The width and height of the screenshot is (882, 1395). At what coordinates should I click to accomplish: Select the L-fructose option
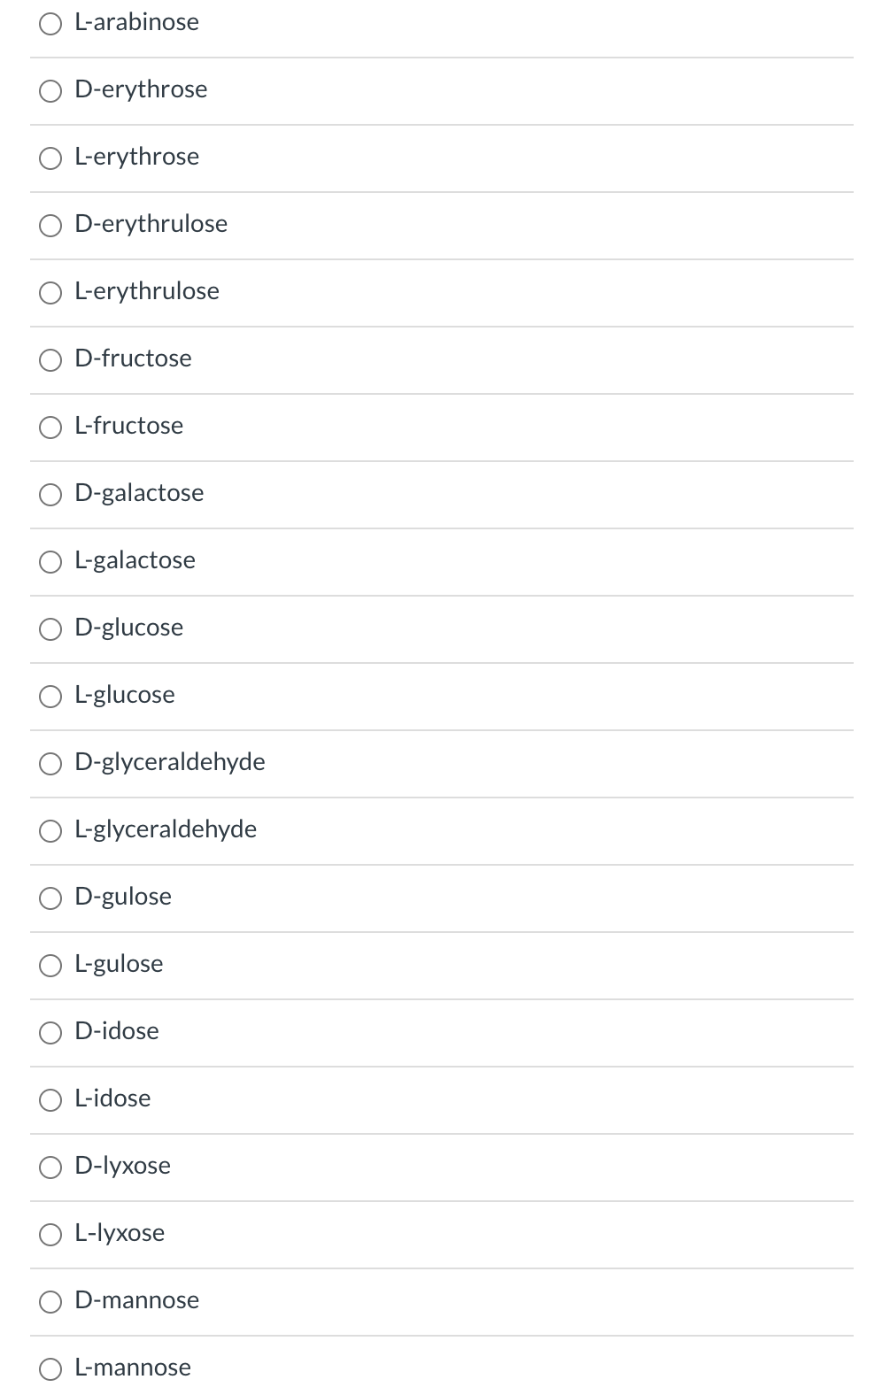click(x=50, y=427)
